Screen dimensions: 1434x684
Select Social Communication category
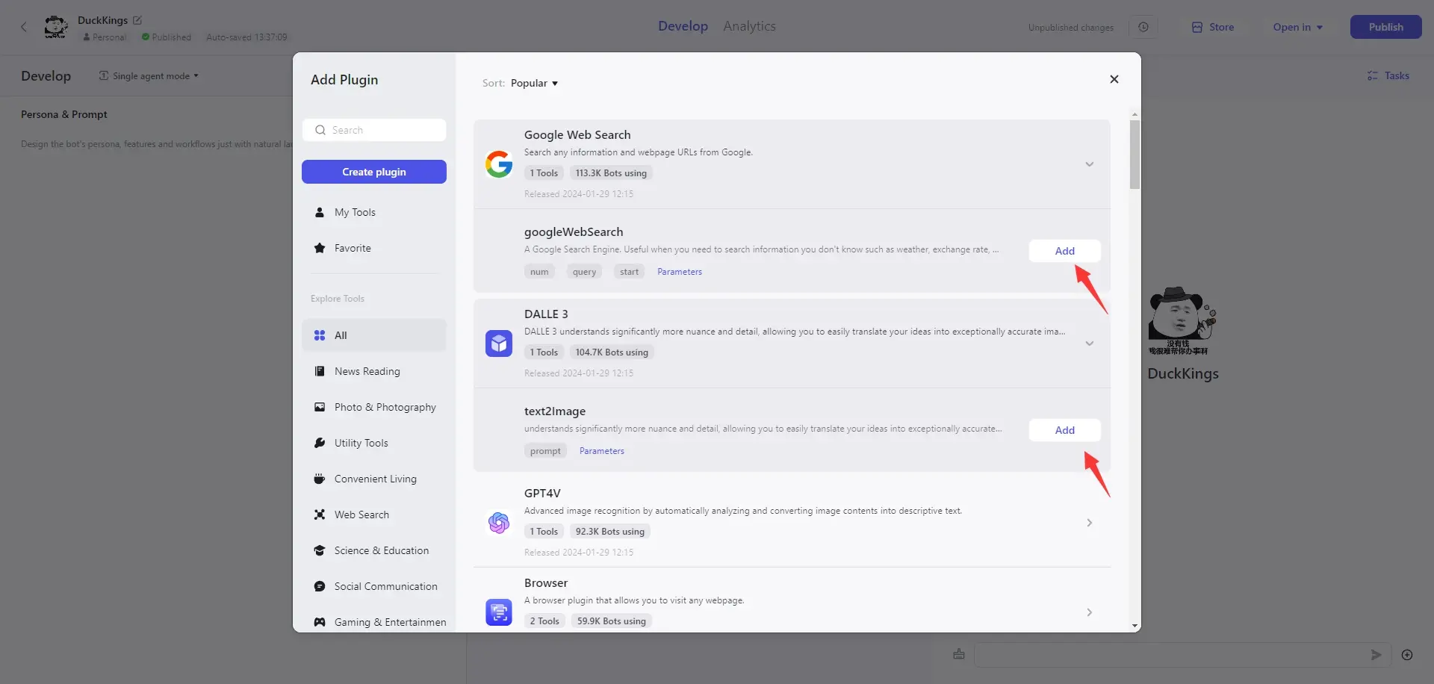374,586
